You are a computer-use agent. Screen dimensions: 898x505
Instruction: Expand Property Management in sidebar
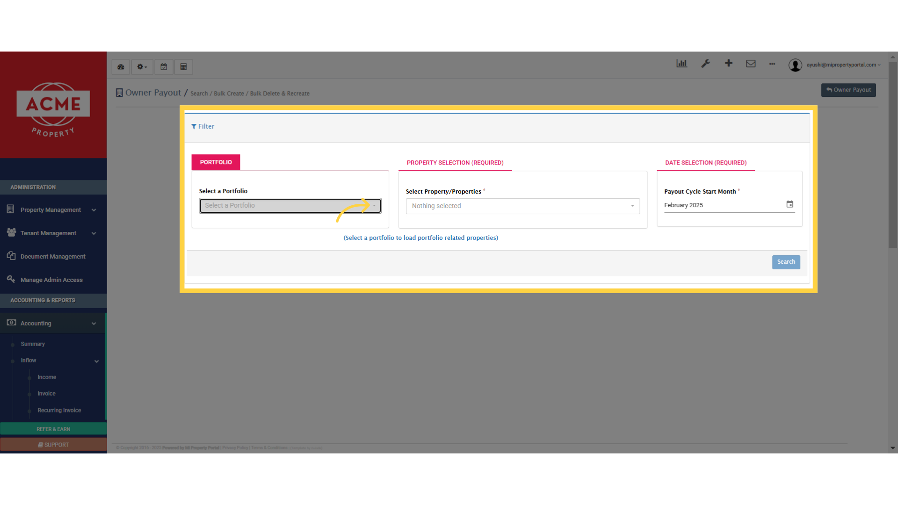click(x=53, y=210)
